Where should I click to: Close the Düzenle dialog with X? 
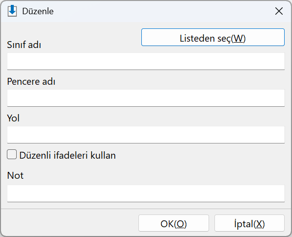279,11
